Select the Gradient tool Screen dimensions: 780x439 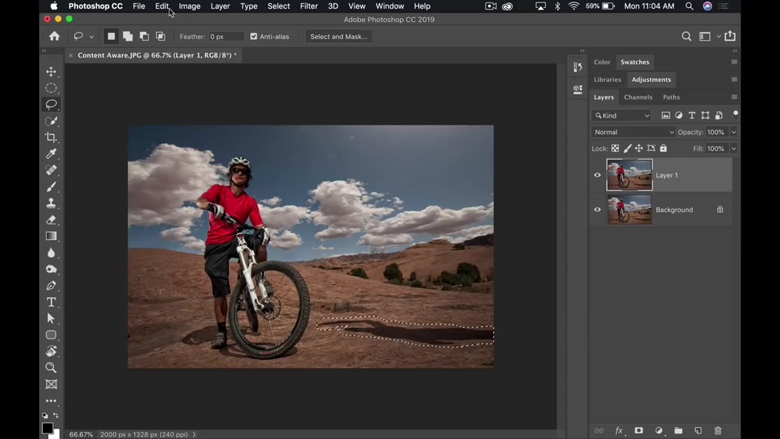click(51, 236)
